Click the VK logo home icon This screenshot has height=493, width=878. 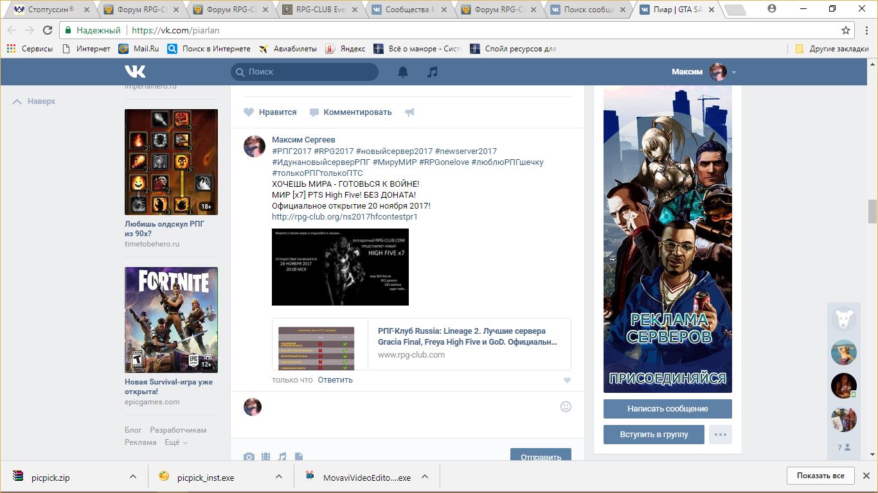coord(135,71)
